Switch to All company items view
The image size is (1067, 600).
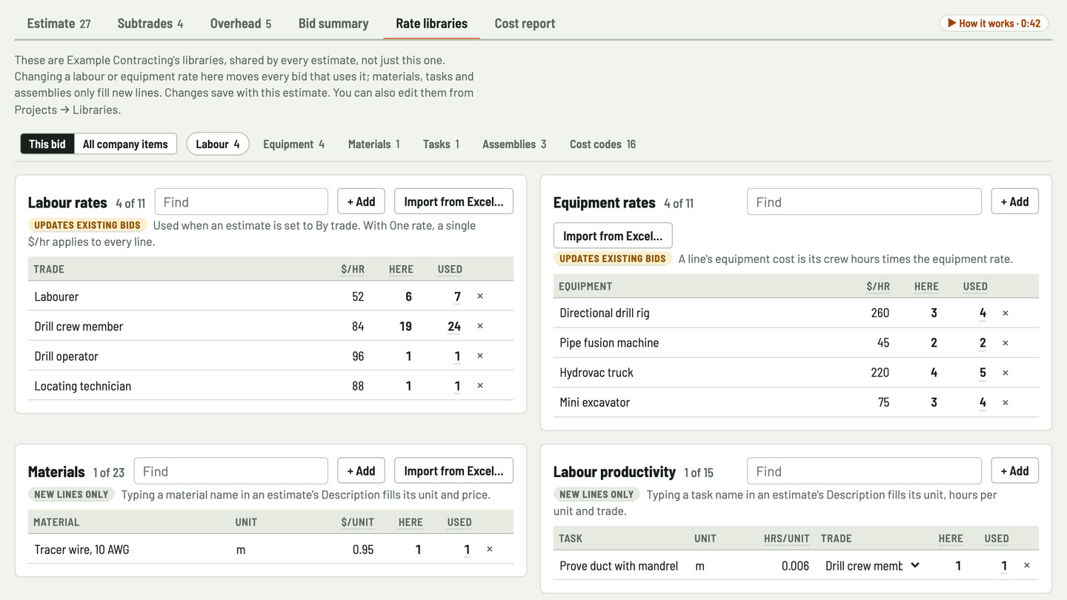[125, 144]
